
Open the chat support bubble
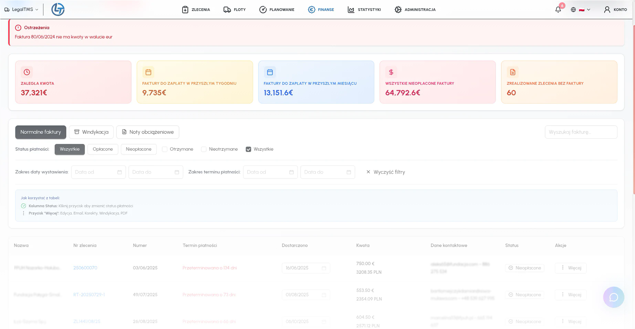click(x=613, y=297)
